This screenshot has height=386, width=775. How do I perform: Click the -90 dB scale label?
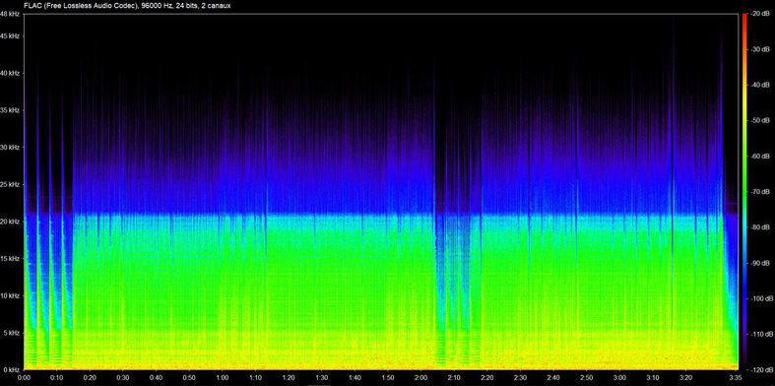[x=760, y=263]
